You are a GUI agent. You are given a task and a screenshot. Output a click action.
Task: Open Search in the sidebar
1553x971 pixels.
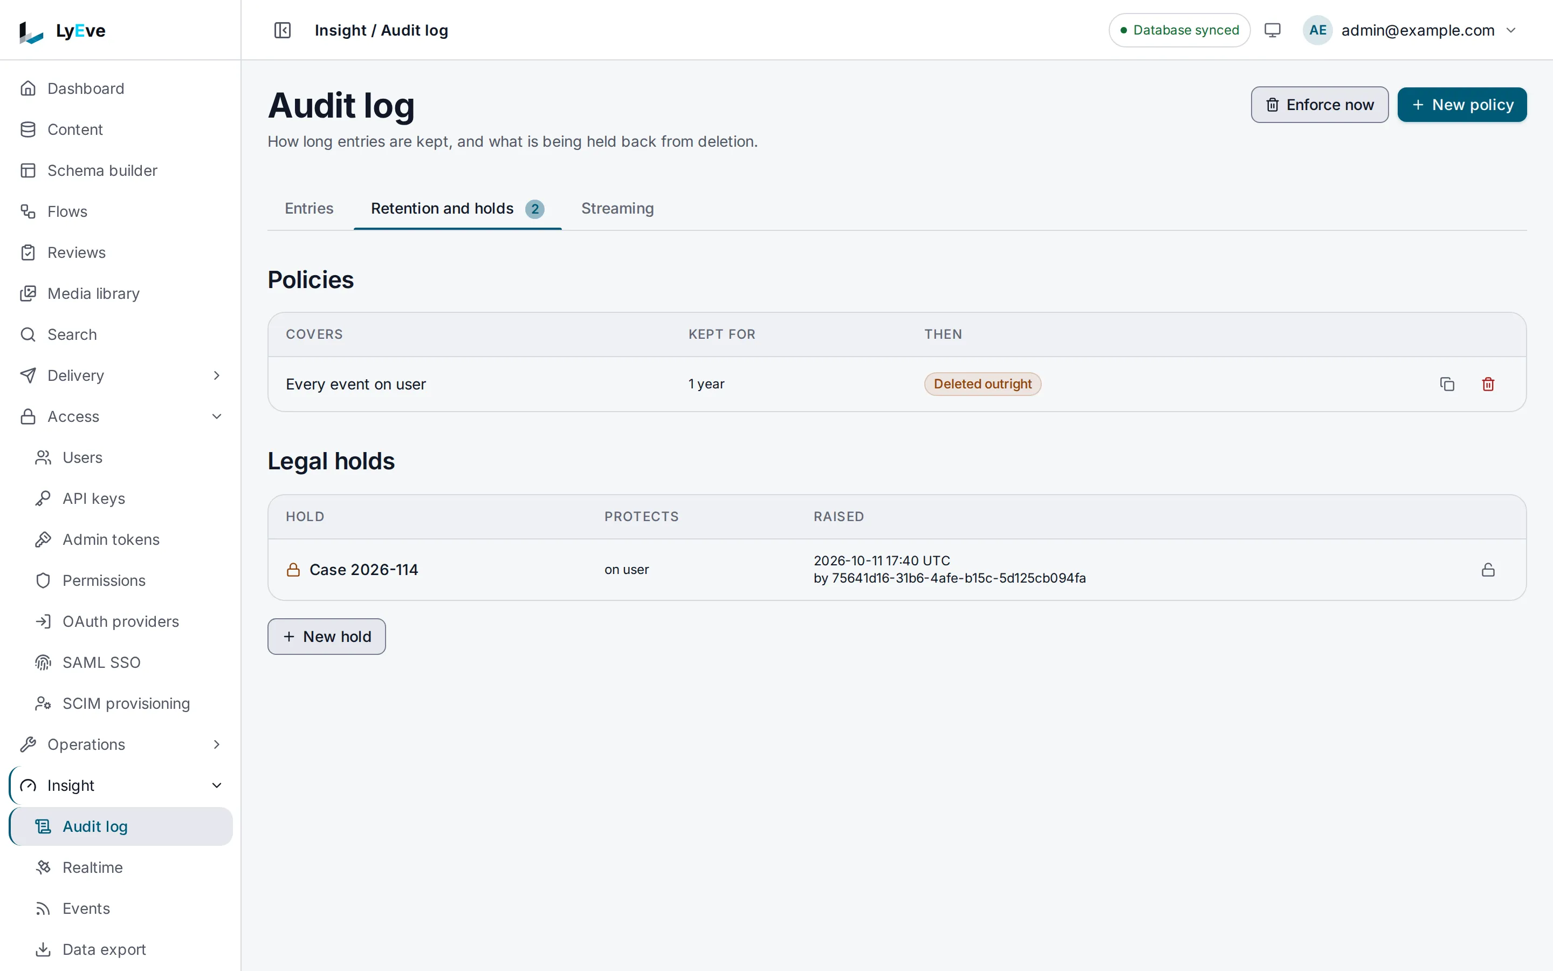coord(121,334)
